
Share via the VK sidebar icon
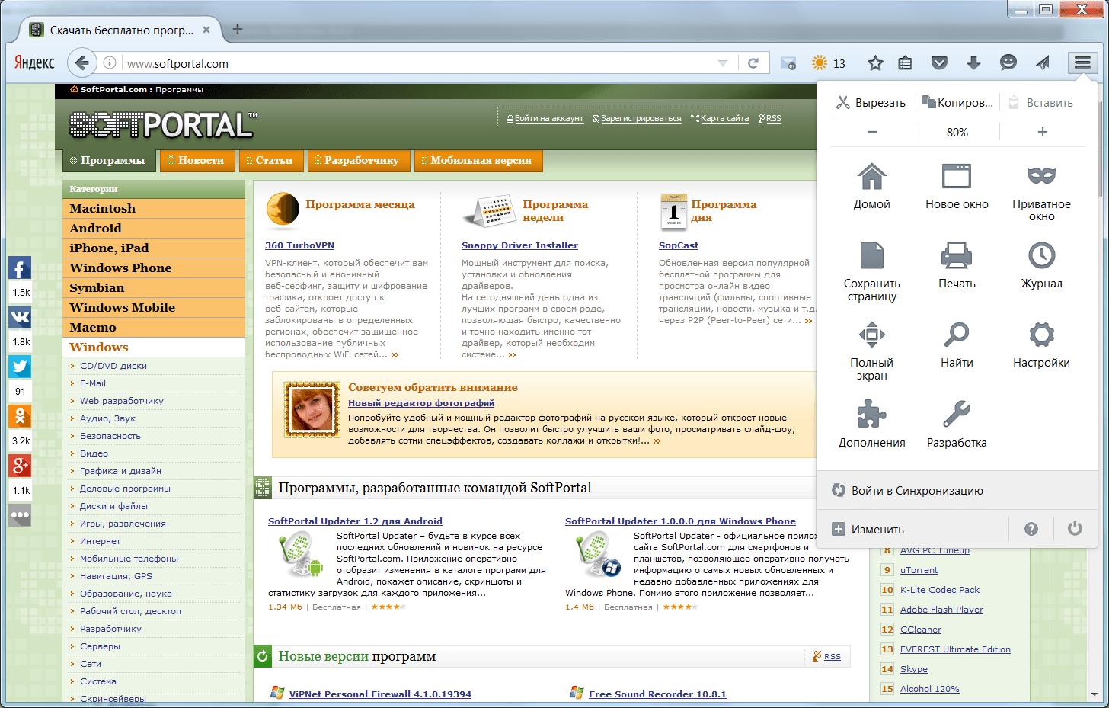21,317
